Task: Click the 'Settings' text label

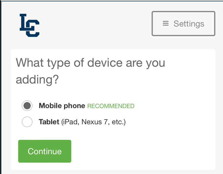Action: (x=189, y=24)
